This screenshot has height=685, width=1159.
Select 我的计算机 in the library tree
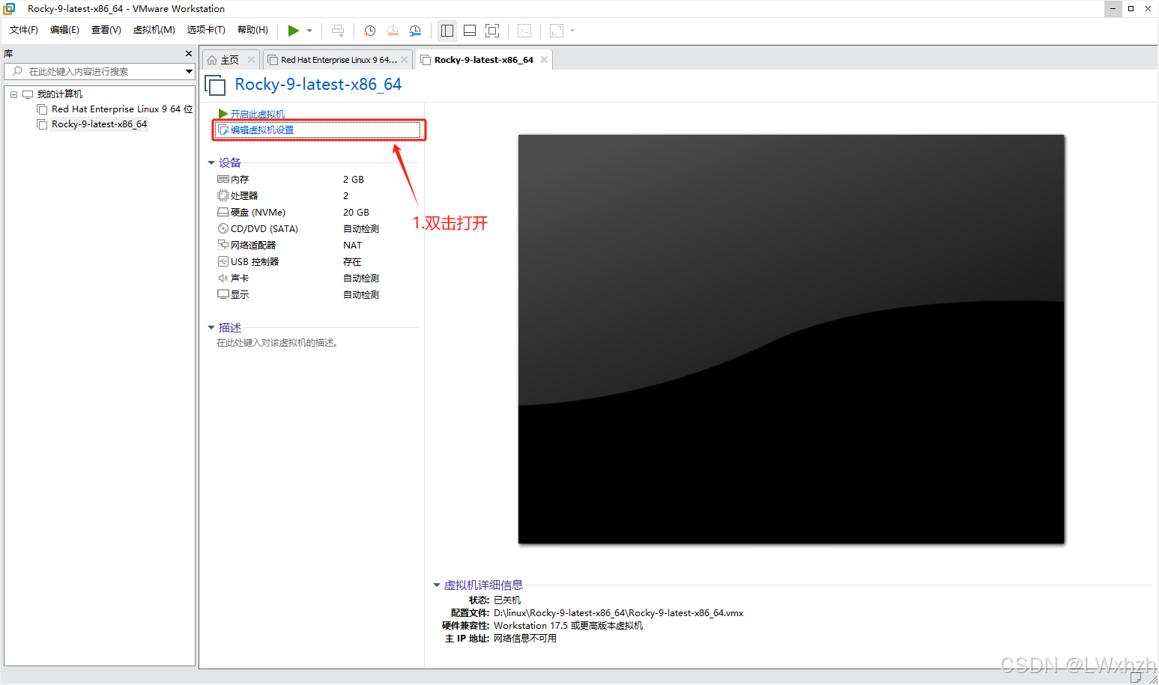(60, 94)
